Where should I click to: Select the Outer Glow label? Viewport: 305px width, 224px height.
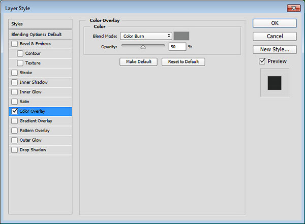(x=30, y=140)
